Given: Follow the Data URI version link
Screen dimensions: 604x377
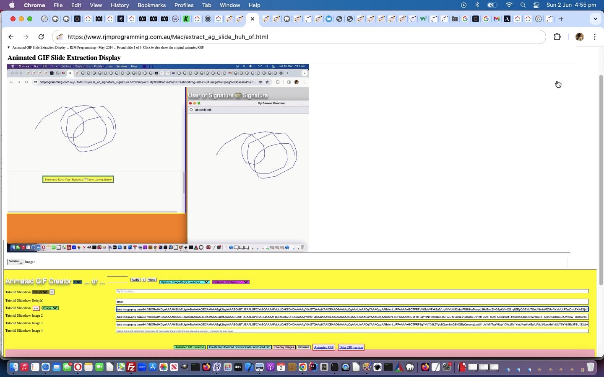Looking at the screenshot, I should pyautogui.click(x=351, y=347).
